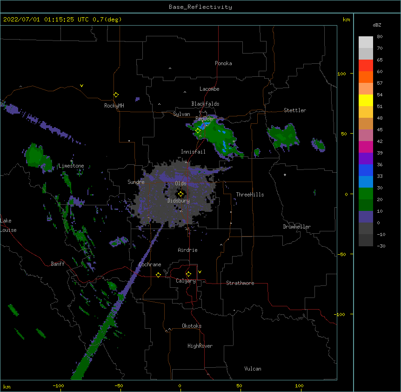Screen dimensions: 401x392
Task: Select the HighRiver label
Action: click(200, 346)
